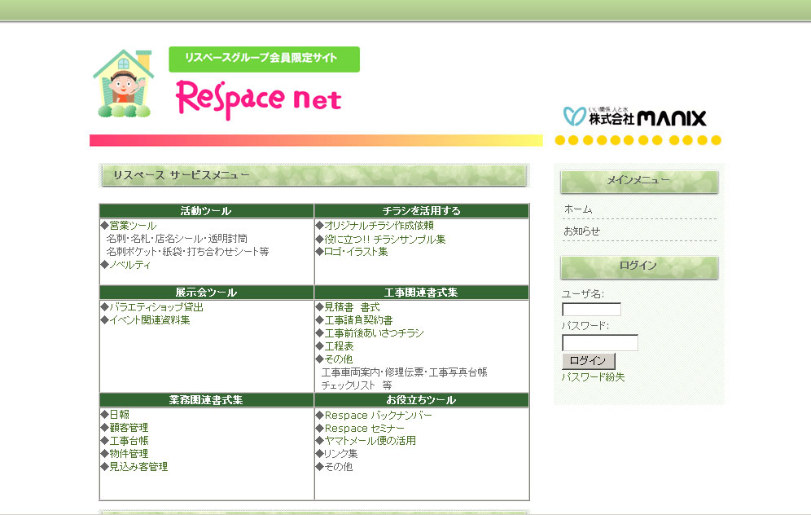The image size is (811, 515).
Task: Click the パスワード: label
Action: pyautogui.click(x=585, y=326)
